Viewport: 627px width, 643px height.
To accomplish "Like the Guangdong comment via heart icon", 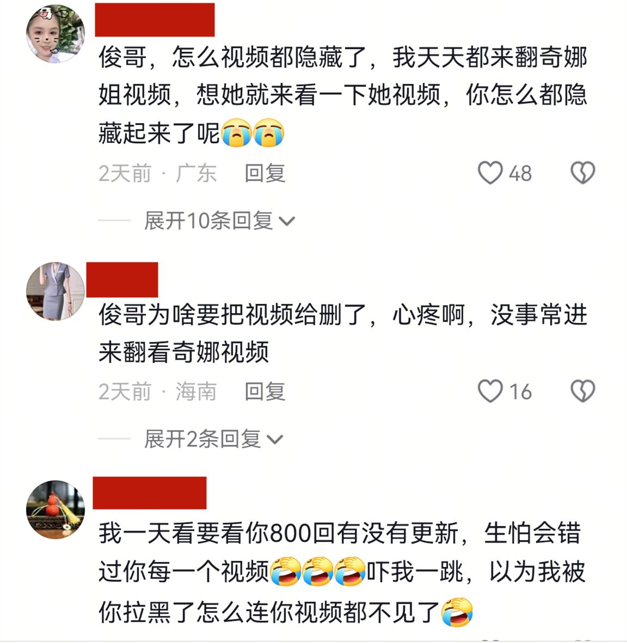I will pos(490,173).
